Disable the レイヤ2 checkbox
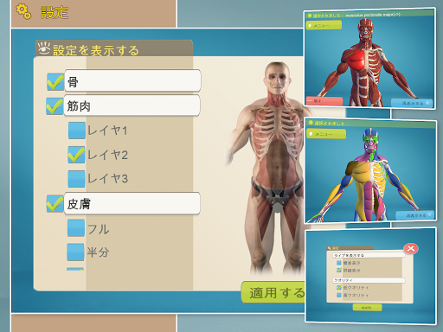The image size is (443, 332). (77, 155)
